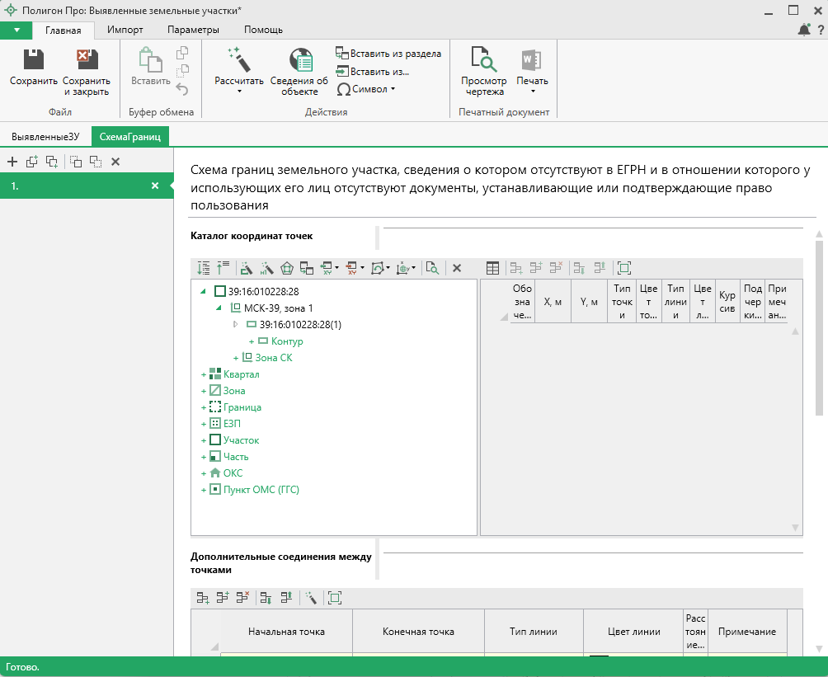
Task: Switch to the Импорт ribbon tab
Action: click(x=125, y=30)
